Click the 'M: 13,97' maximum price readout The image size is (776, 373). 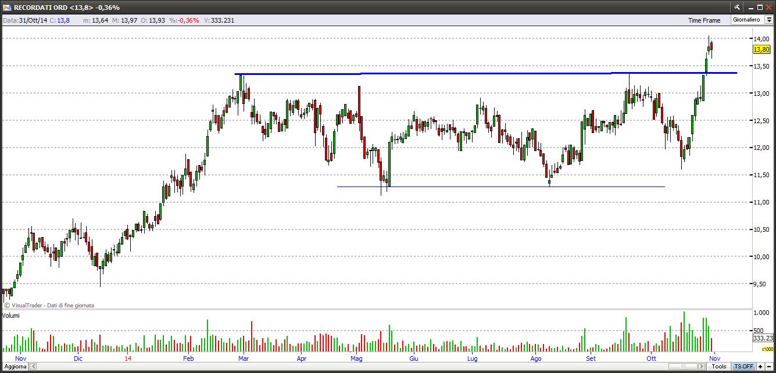[x=125, y=20]
